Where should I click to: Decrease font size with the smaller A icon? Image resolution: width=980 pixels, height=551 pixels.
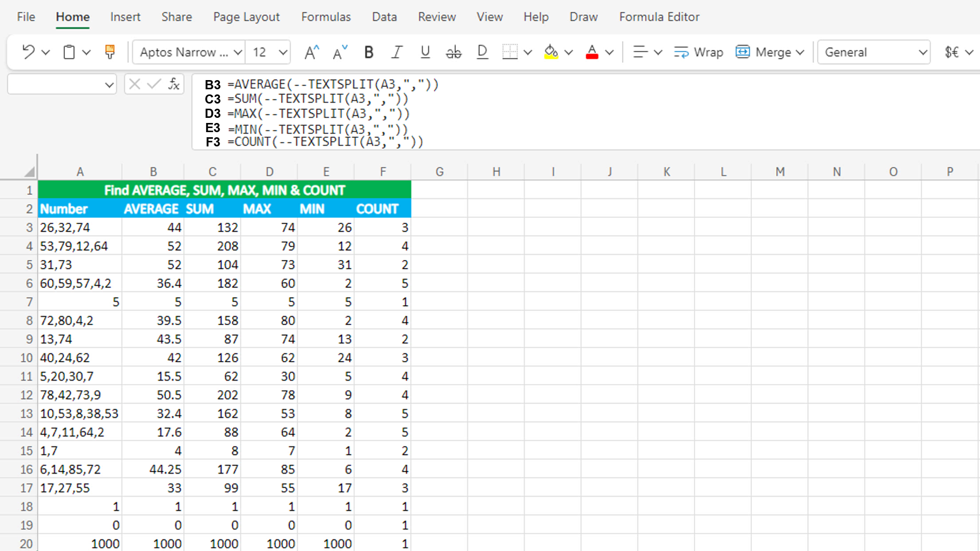[x=340, y=52]
